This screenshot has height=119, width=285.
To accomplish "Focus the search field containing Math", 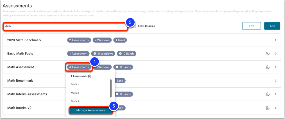I will coord(65,26).
